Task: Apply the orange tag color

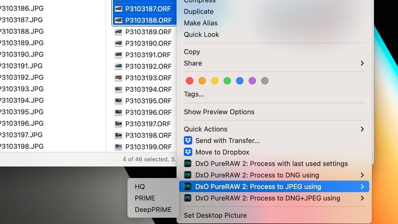Action: pyautogui.click(x=202, y=81)
